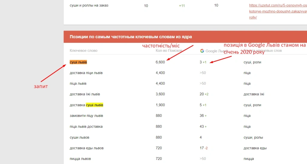Screen dimensions: 307x164
Task: Click '720' in 'доставка еды львов' row
Action: [159, 148]
